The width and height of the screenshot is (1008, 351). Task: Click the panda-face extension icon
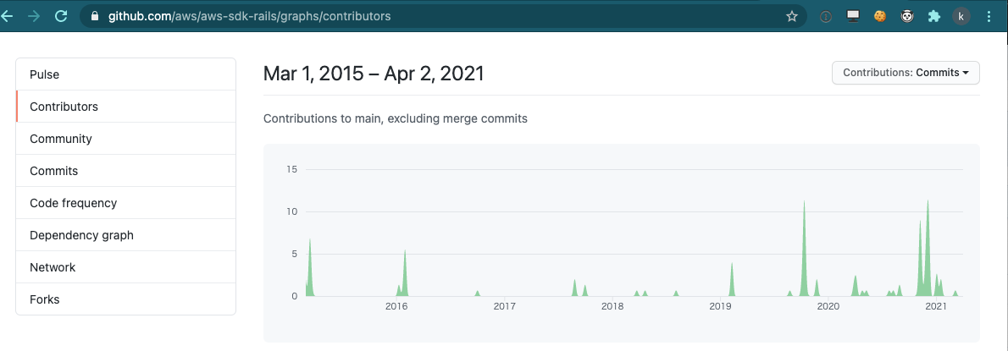907,16
